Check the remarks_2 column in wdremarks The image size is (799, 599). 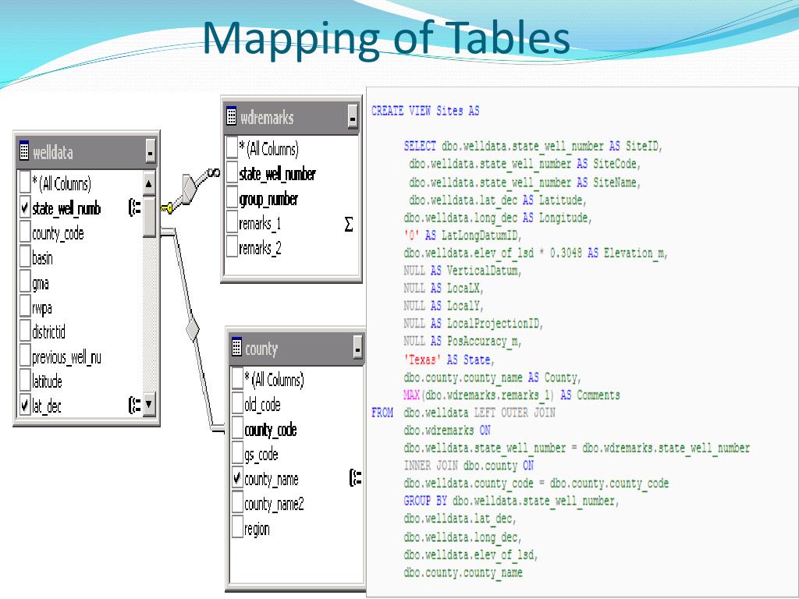point(232,249)
